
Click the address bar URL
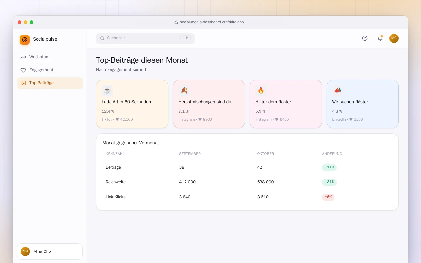click(212, 22)
